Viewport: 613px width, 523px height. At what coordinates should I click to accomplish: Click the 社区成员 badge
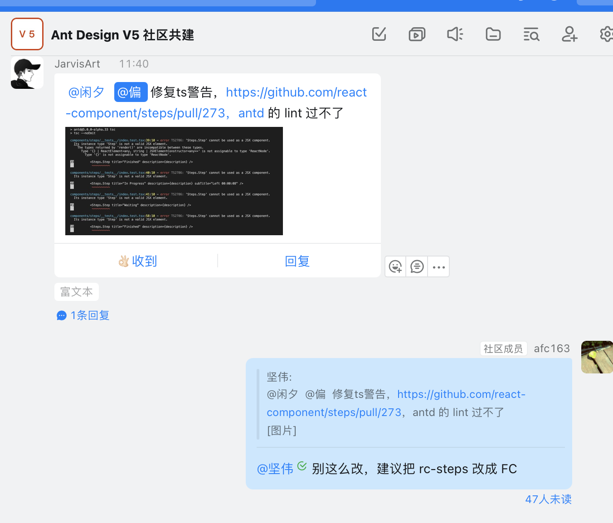503,349
